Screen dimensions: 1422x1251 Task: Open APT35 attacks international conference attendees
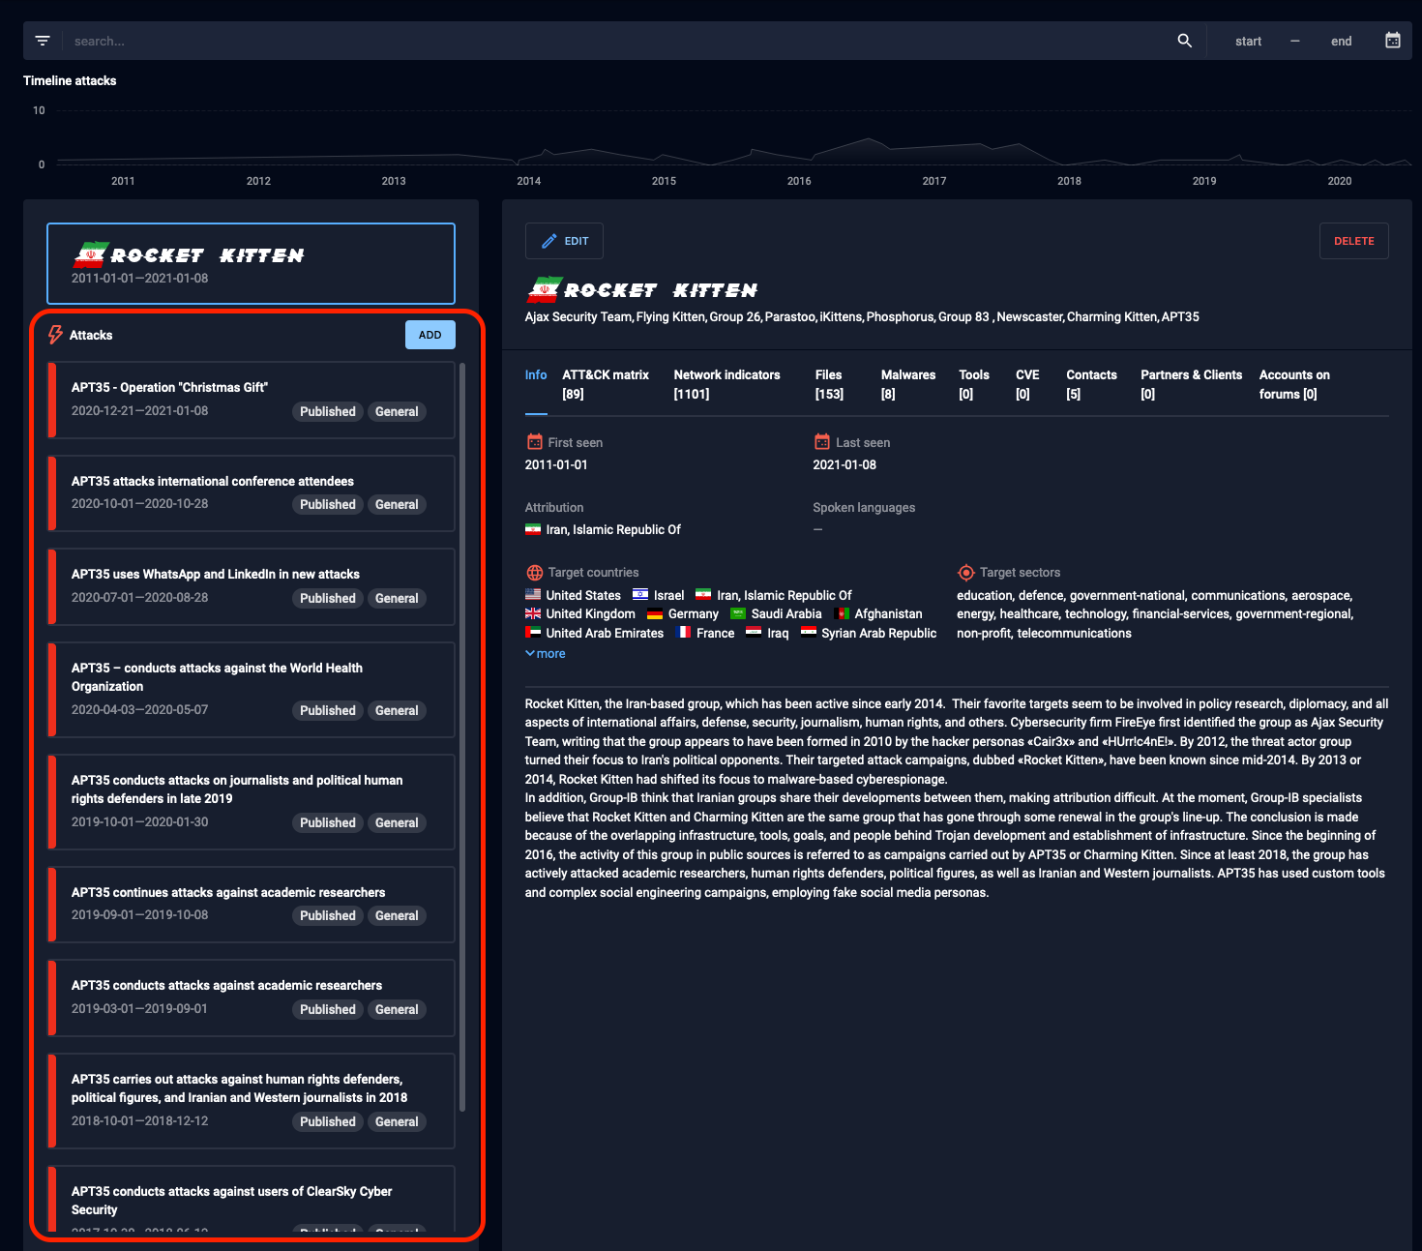(252, 493)
